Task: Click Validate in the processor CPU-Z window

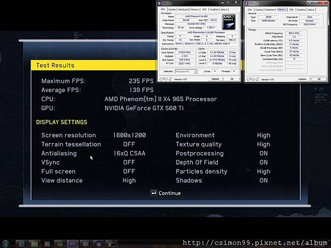Action: pyautogui.click(x=215, y=79)
